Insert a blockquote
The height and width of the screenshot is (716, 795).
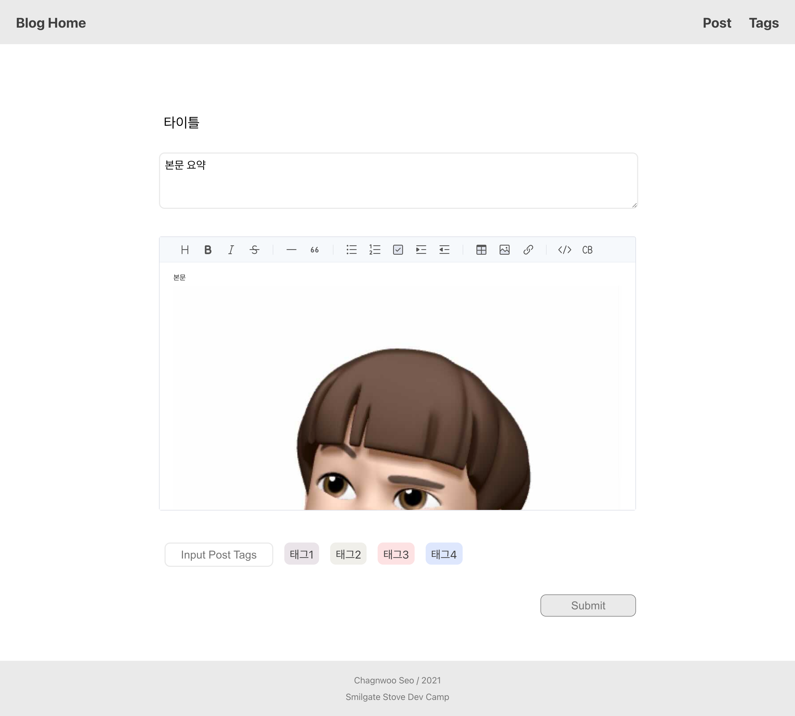click(x=314, y=250)
